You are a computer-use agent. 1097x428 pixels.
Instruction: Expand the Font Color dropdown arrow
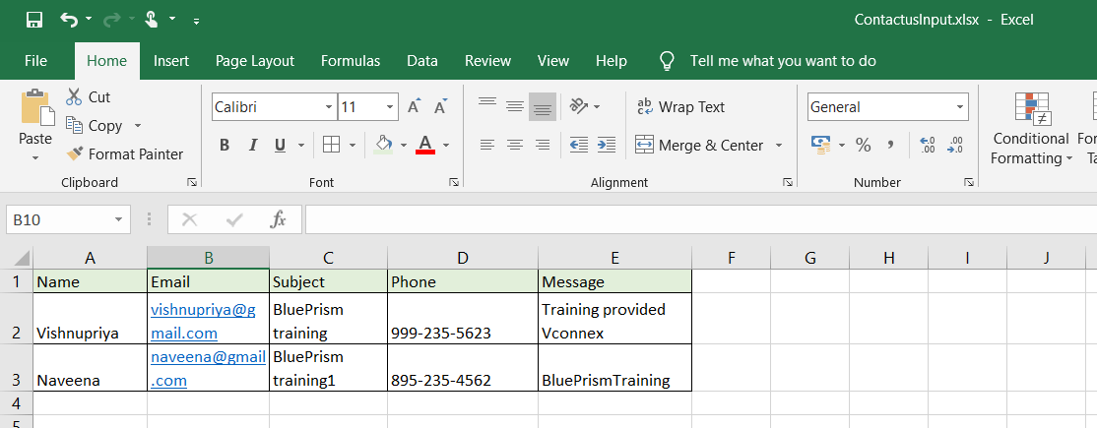pos(446,146)
